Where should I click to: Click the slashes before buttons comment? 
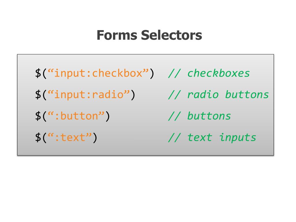click(174, 116)
